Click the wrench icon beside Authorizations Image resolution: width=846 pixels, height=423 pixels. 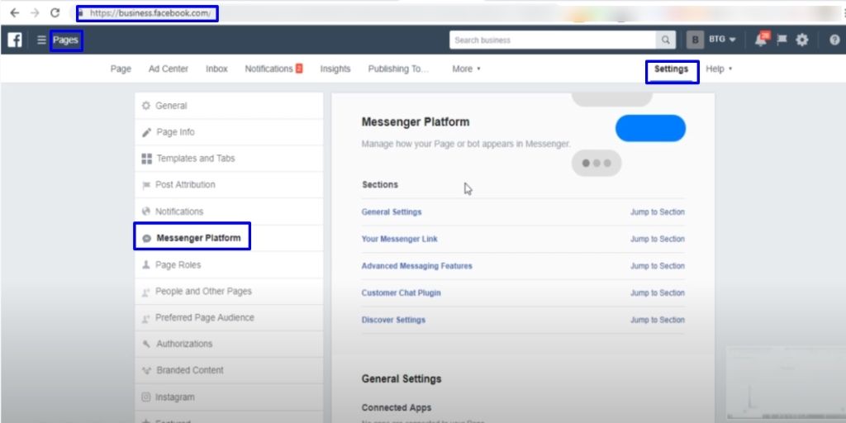[146, 345]
